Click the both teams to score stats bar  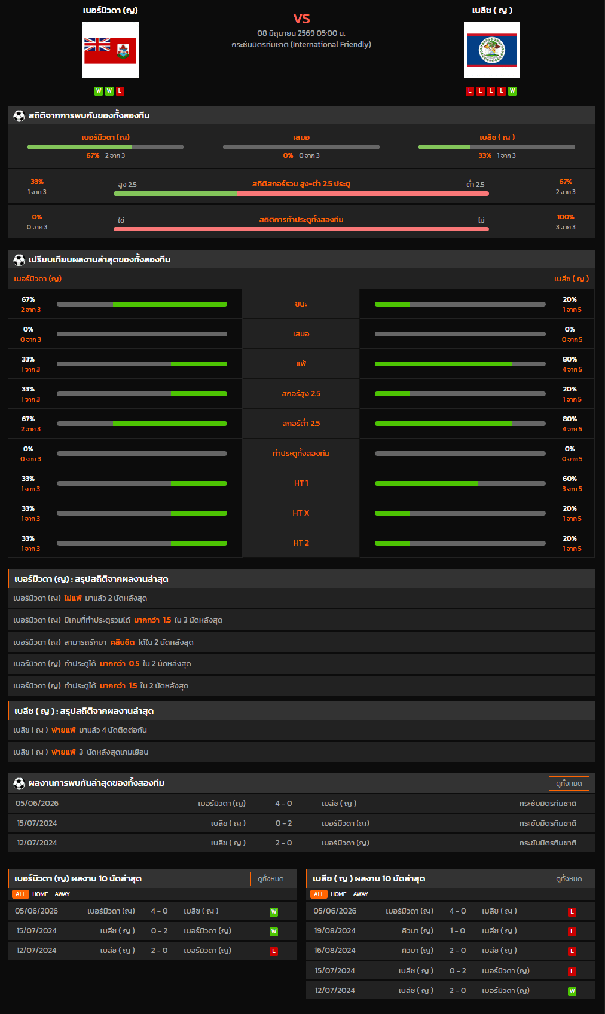click(301, 229)
